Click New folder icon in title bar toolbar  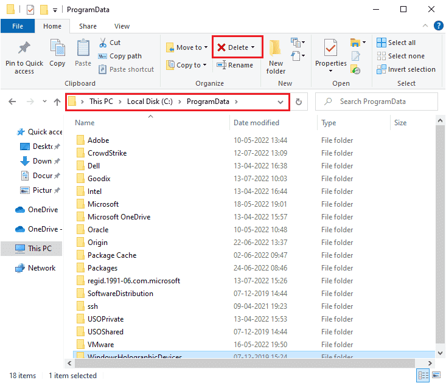[44, 10]
